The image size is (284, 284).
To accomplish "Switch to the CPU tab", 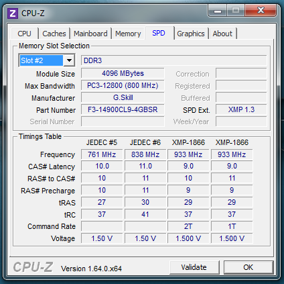I will [x=24, y=34].
